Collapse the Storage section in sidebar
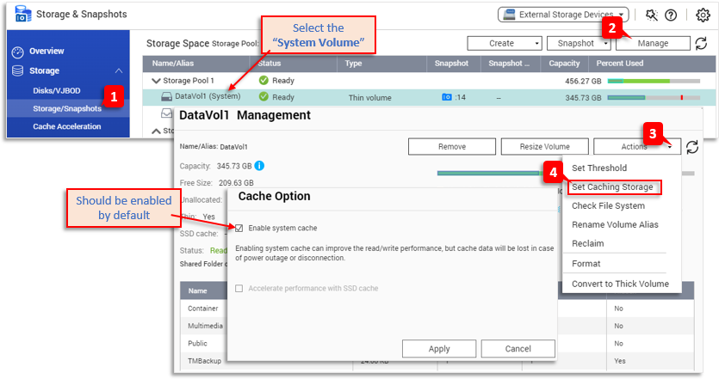Image resolution: width=719 pixels, height=379 pixels. pos(118,71)
